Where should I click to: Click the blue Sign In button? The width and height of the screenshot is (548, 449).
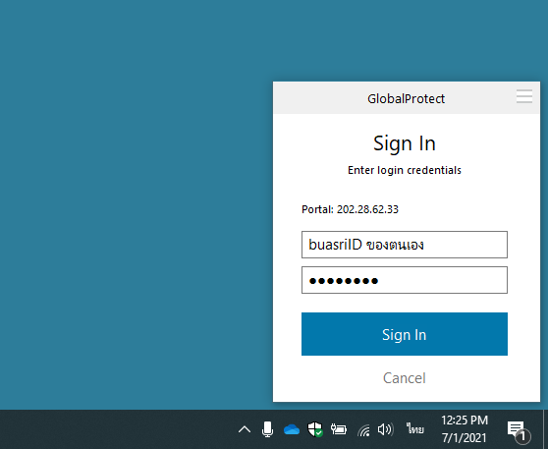(x=405, y=334)
